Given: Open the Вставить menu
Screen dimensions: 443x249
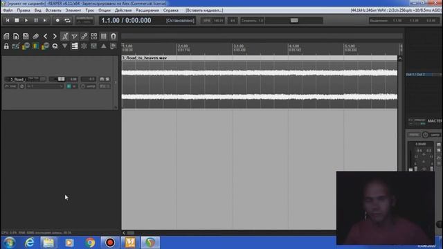Looking at the screenshot, I should 53,10.
